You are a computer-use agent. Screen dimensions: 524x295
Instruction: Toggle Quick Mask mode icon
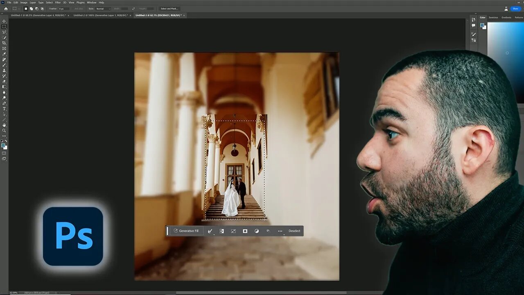point(4,153)
